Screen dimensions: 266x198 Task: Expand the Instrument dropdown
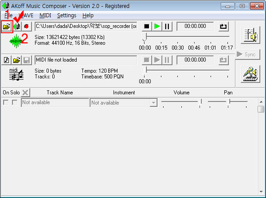pos(153,103)
